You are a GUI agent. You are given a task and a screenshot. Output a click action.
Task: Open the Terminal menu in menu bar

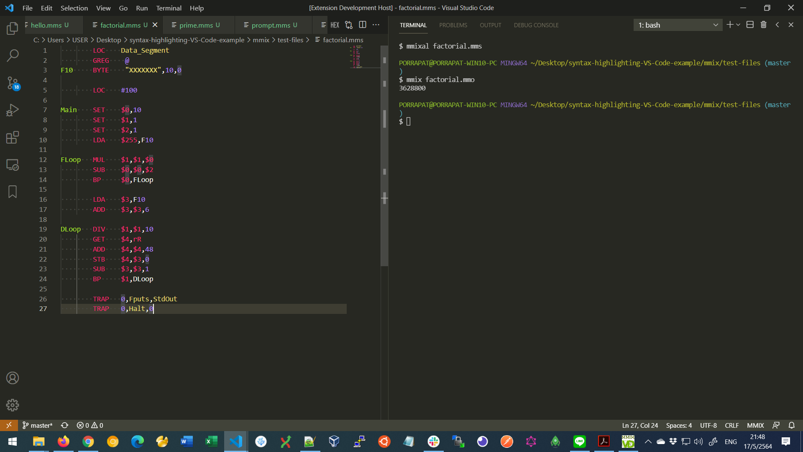tap(169, 8)
